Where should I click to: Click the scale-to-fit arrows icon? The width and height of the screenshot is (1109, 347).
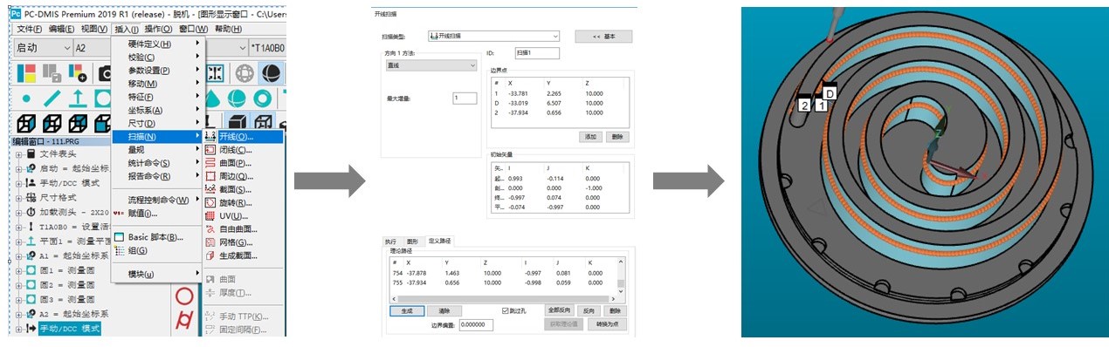point(216,72)
